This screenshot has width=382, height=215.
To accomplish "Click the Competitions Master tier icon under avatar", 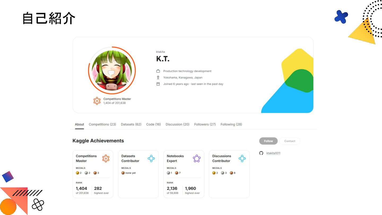I will pos(97,101).
